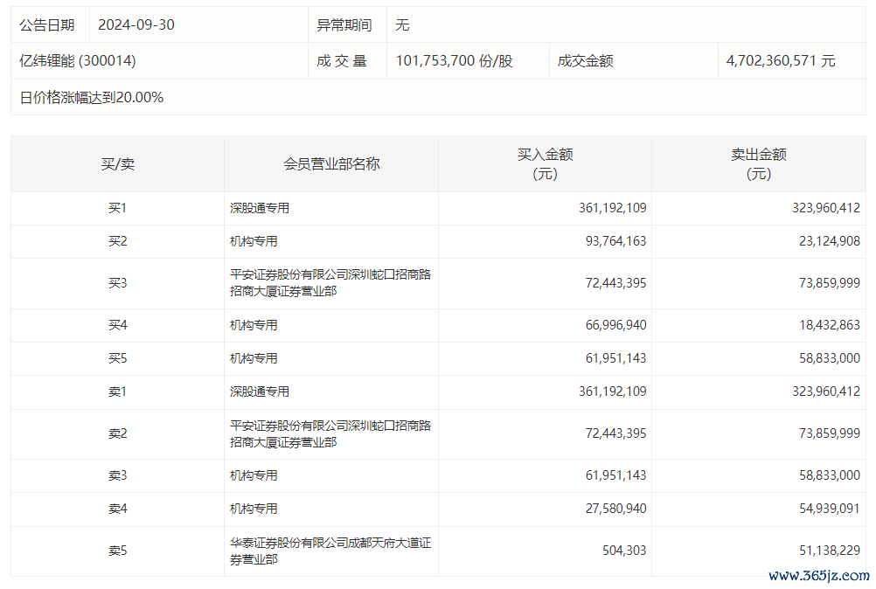Image resolution: width=876 pixels, height=589 pixels.
Task: Select the 买2 row label
Action: click(117, 241)
